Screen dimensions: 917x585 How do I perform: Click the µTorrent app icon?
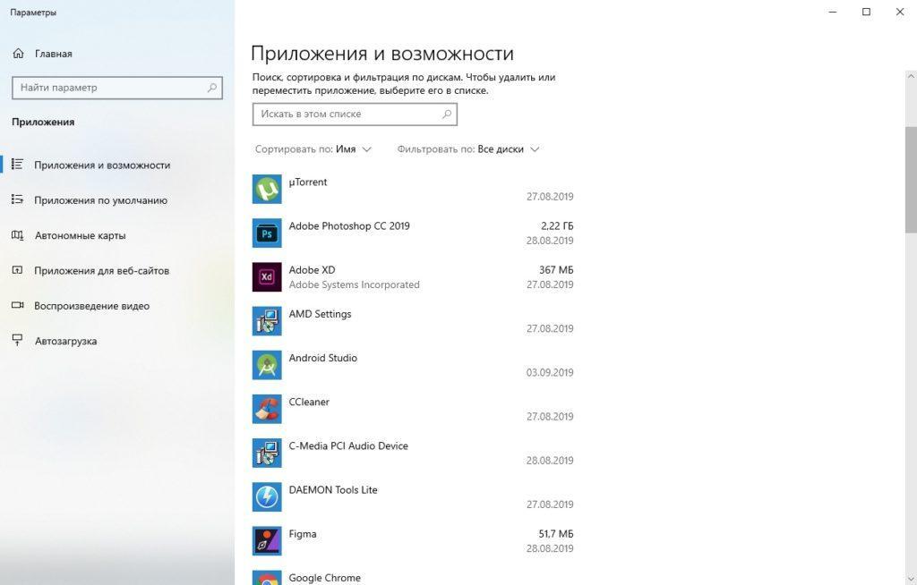pyautogui.click(x=267, y=190)
